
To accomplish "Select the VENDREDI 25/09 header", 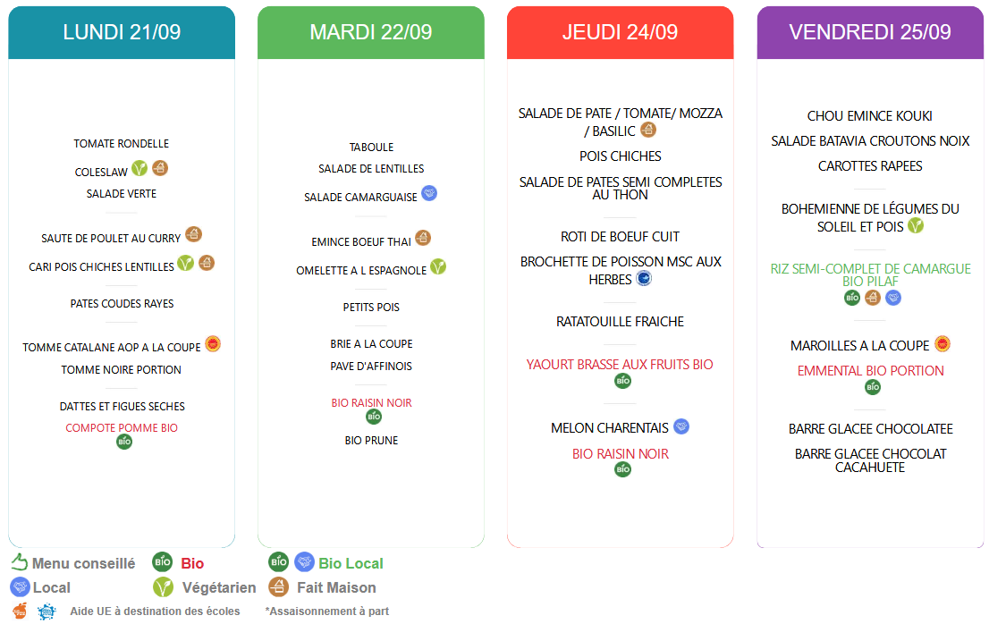I will pos(870,32).
